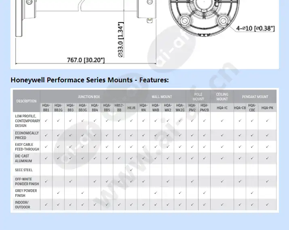This screenshot has height=230, width=289.
Task: Click Grey Powder Finish checkmark under HQA-CBE
Action: pyautogui.click(x=252, y=193)
